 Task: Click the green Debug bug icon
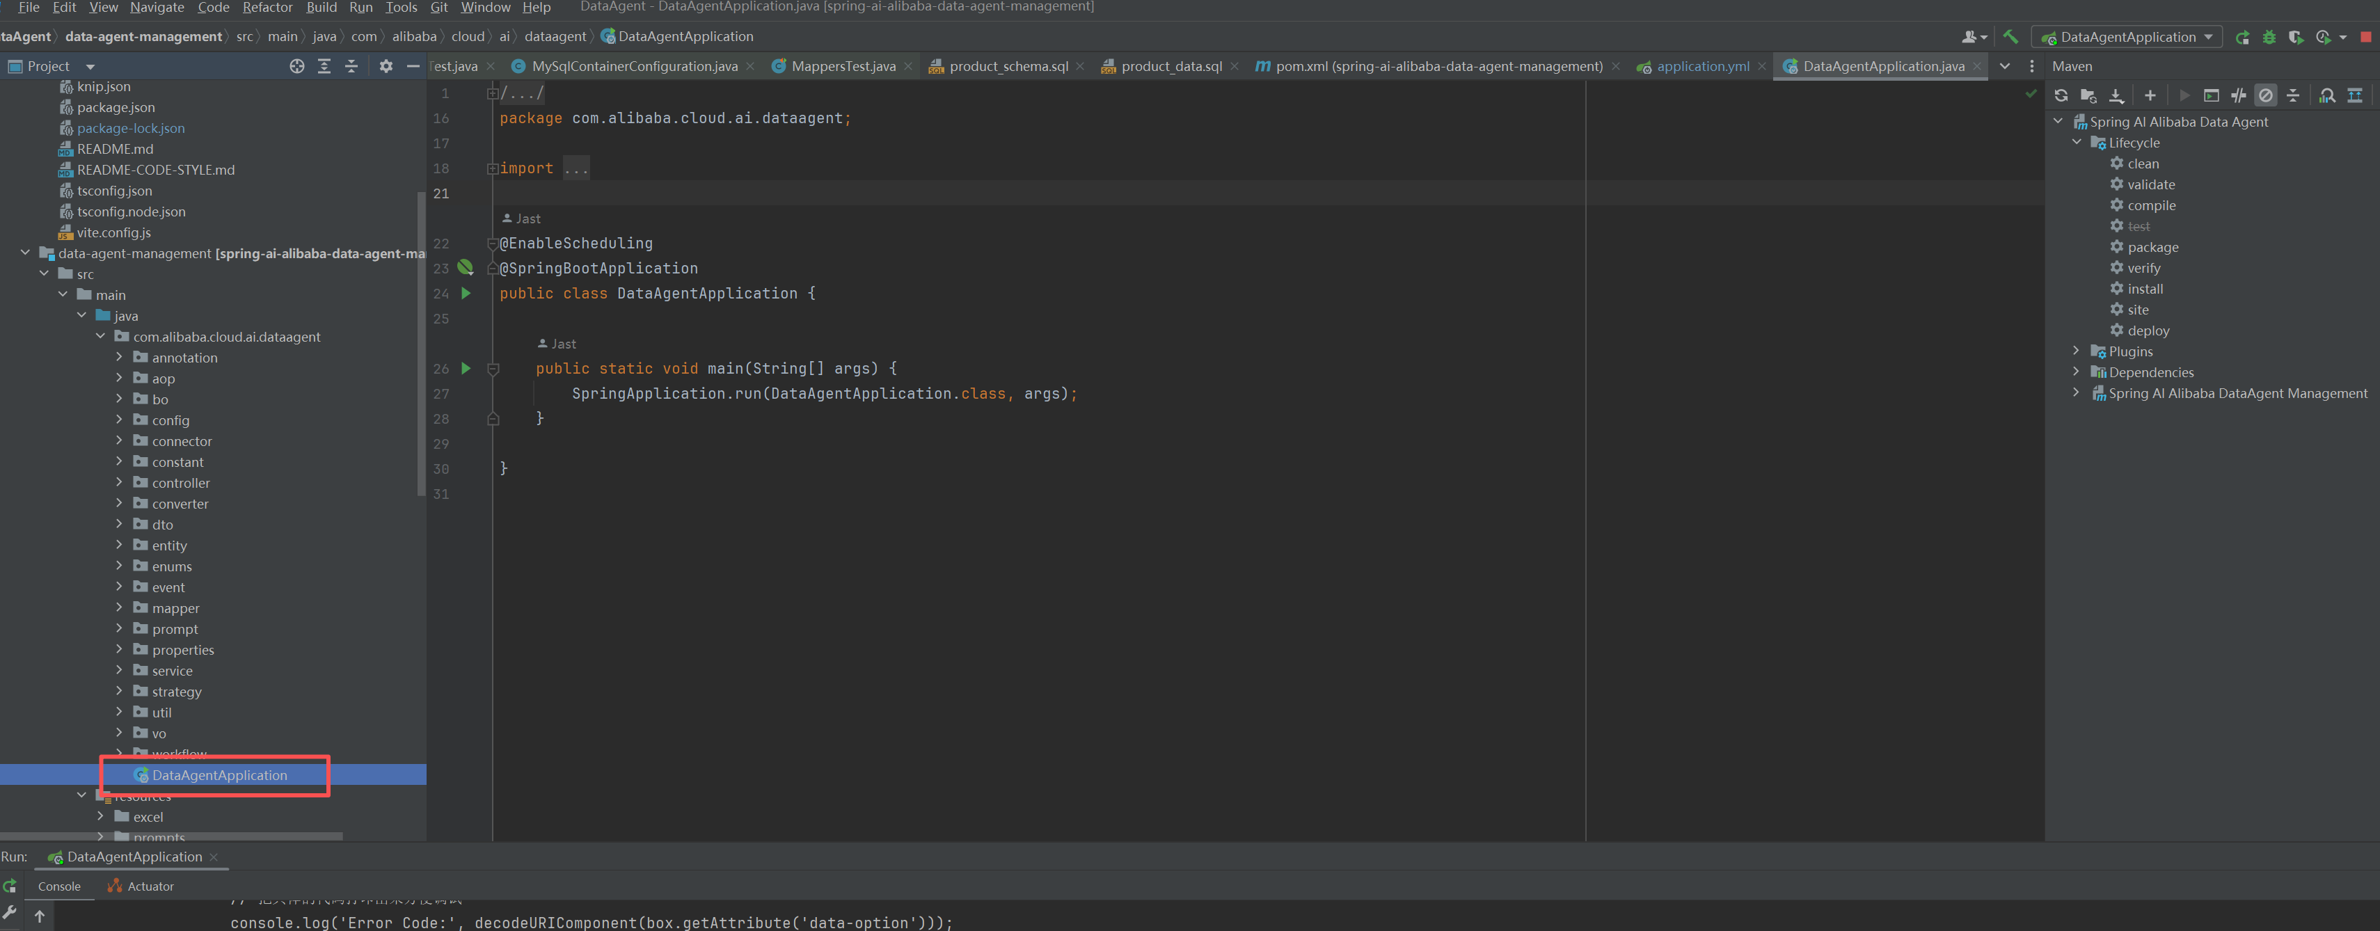coord(2269,37)
